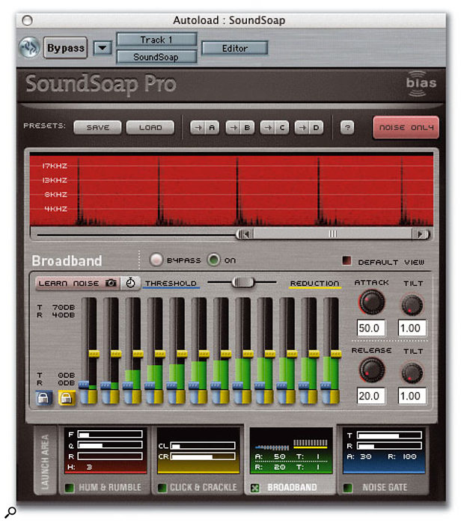Screen dimensions: 464x523
Task: Click the Hum & Rumble F meter bar
Action: point(110,434)
